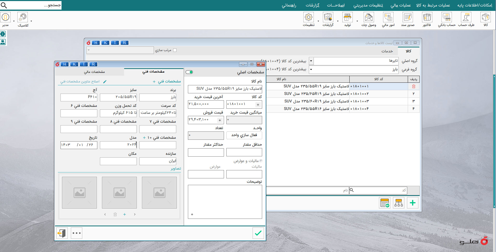Click the red trash icon in row one
This screenshot has height=252, width=496.
(413, 86)
